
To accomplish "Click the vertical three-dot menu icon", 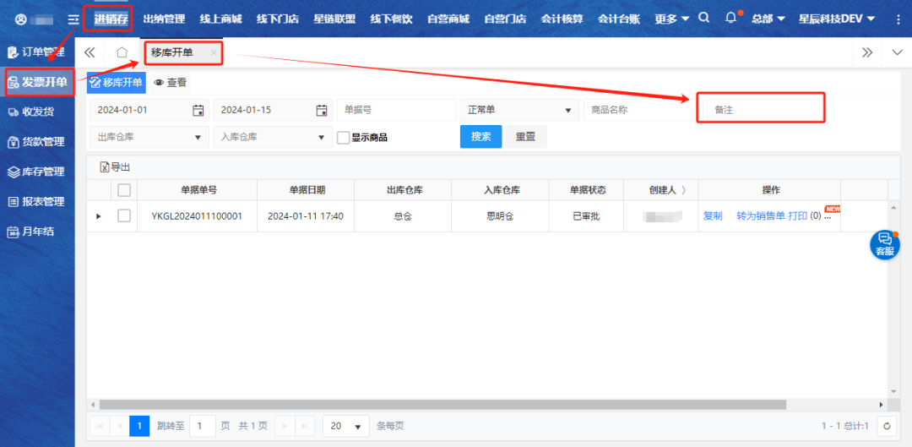I will tap(897, 19).
